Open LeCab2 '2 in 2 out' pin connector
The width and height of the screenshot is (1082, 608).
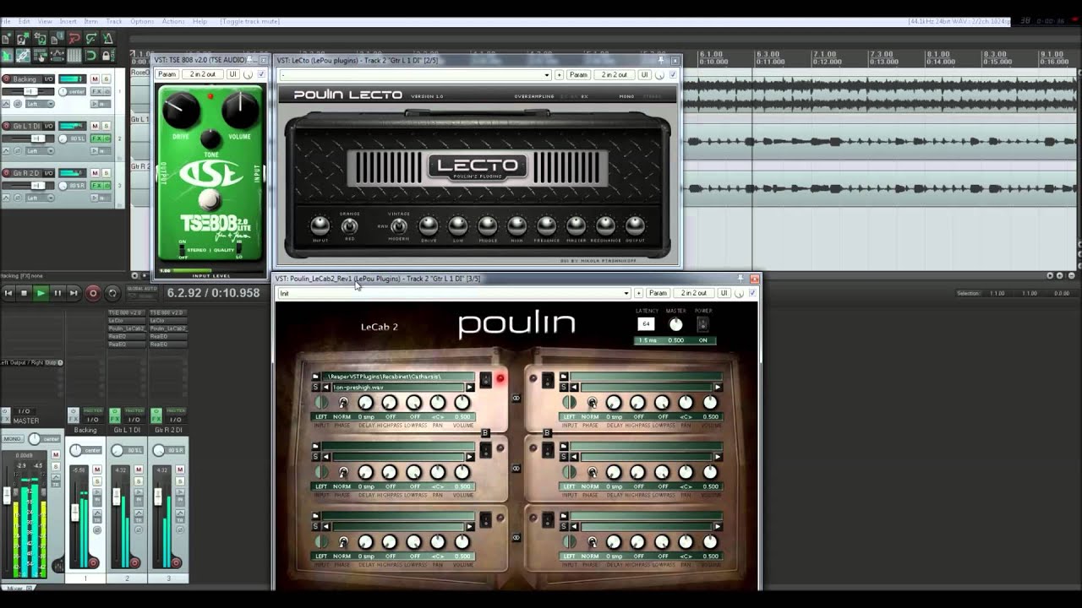click(x=694, y=293)
